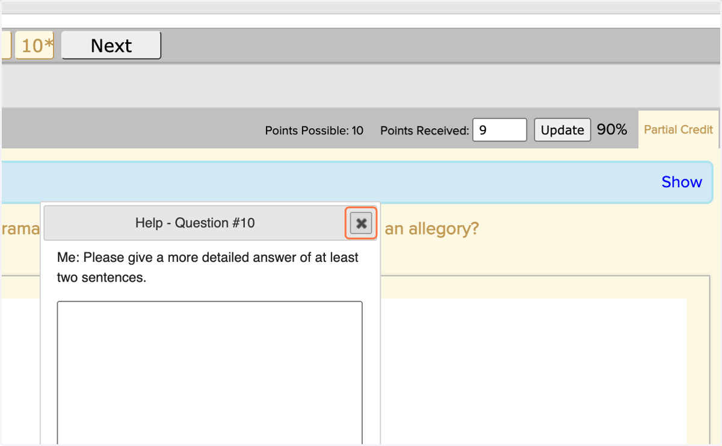Screen dimensions: 722x446
Task: Click the 90% score text
Action: tap(612, 129)
